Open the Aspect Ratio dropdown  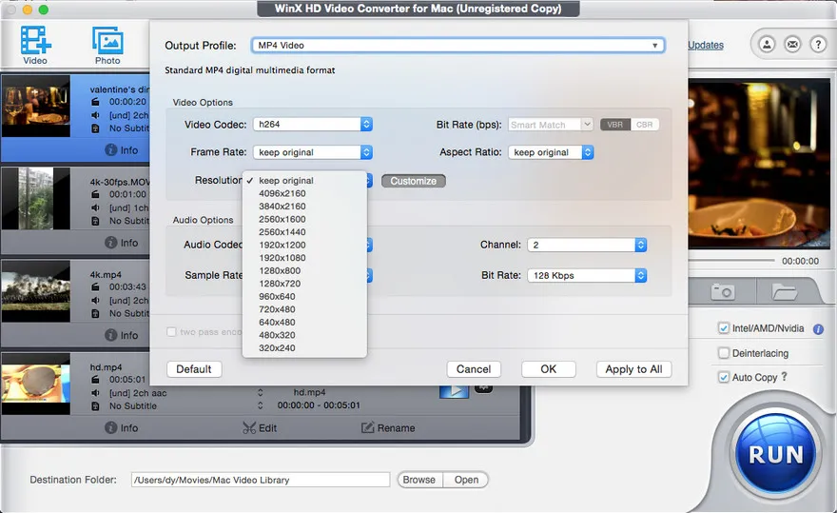[551, 152]
